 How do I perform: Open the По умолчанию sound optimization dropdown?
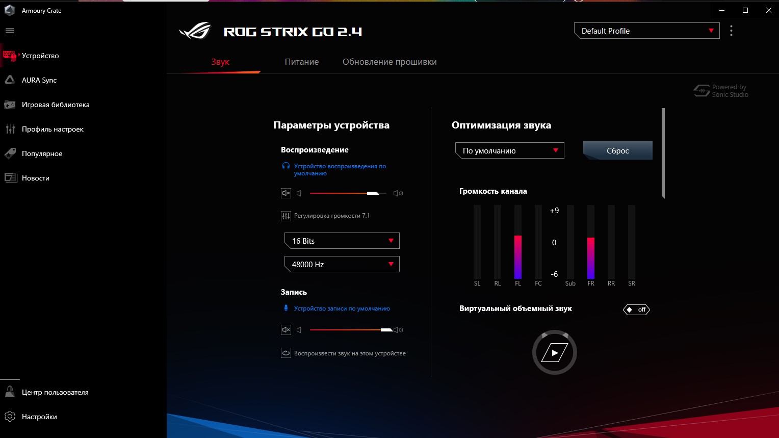click(510, 150)
